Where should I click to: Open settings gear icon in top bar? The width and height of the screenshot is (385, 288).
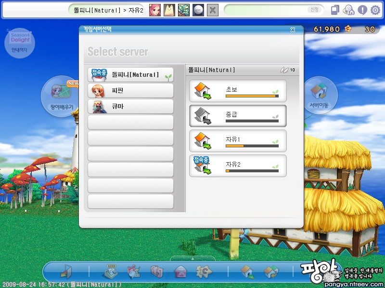click(375, 10)
